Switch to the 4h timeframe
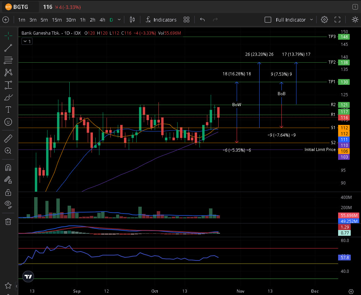The height and width of the screenshot is (295, 361). (102, 20)
